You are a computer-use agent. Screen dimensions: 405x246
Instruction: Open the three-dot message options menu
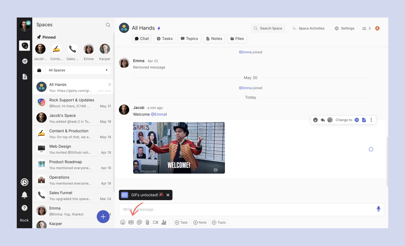click(371, 120)
